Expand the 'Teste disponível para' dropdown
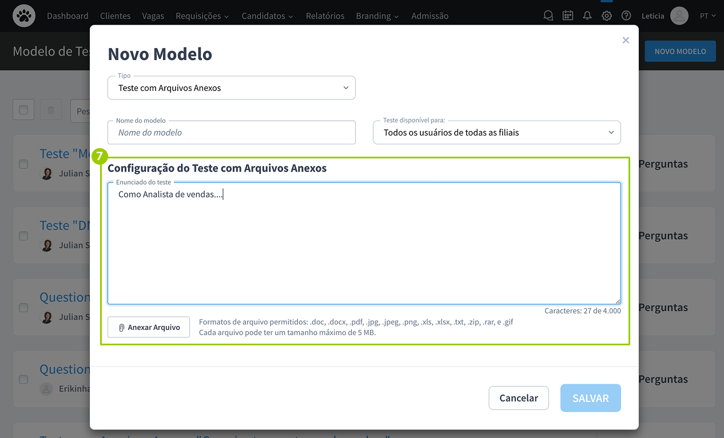Screen dimensions: 724x438 click(496, 133)
